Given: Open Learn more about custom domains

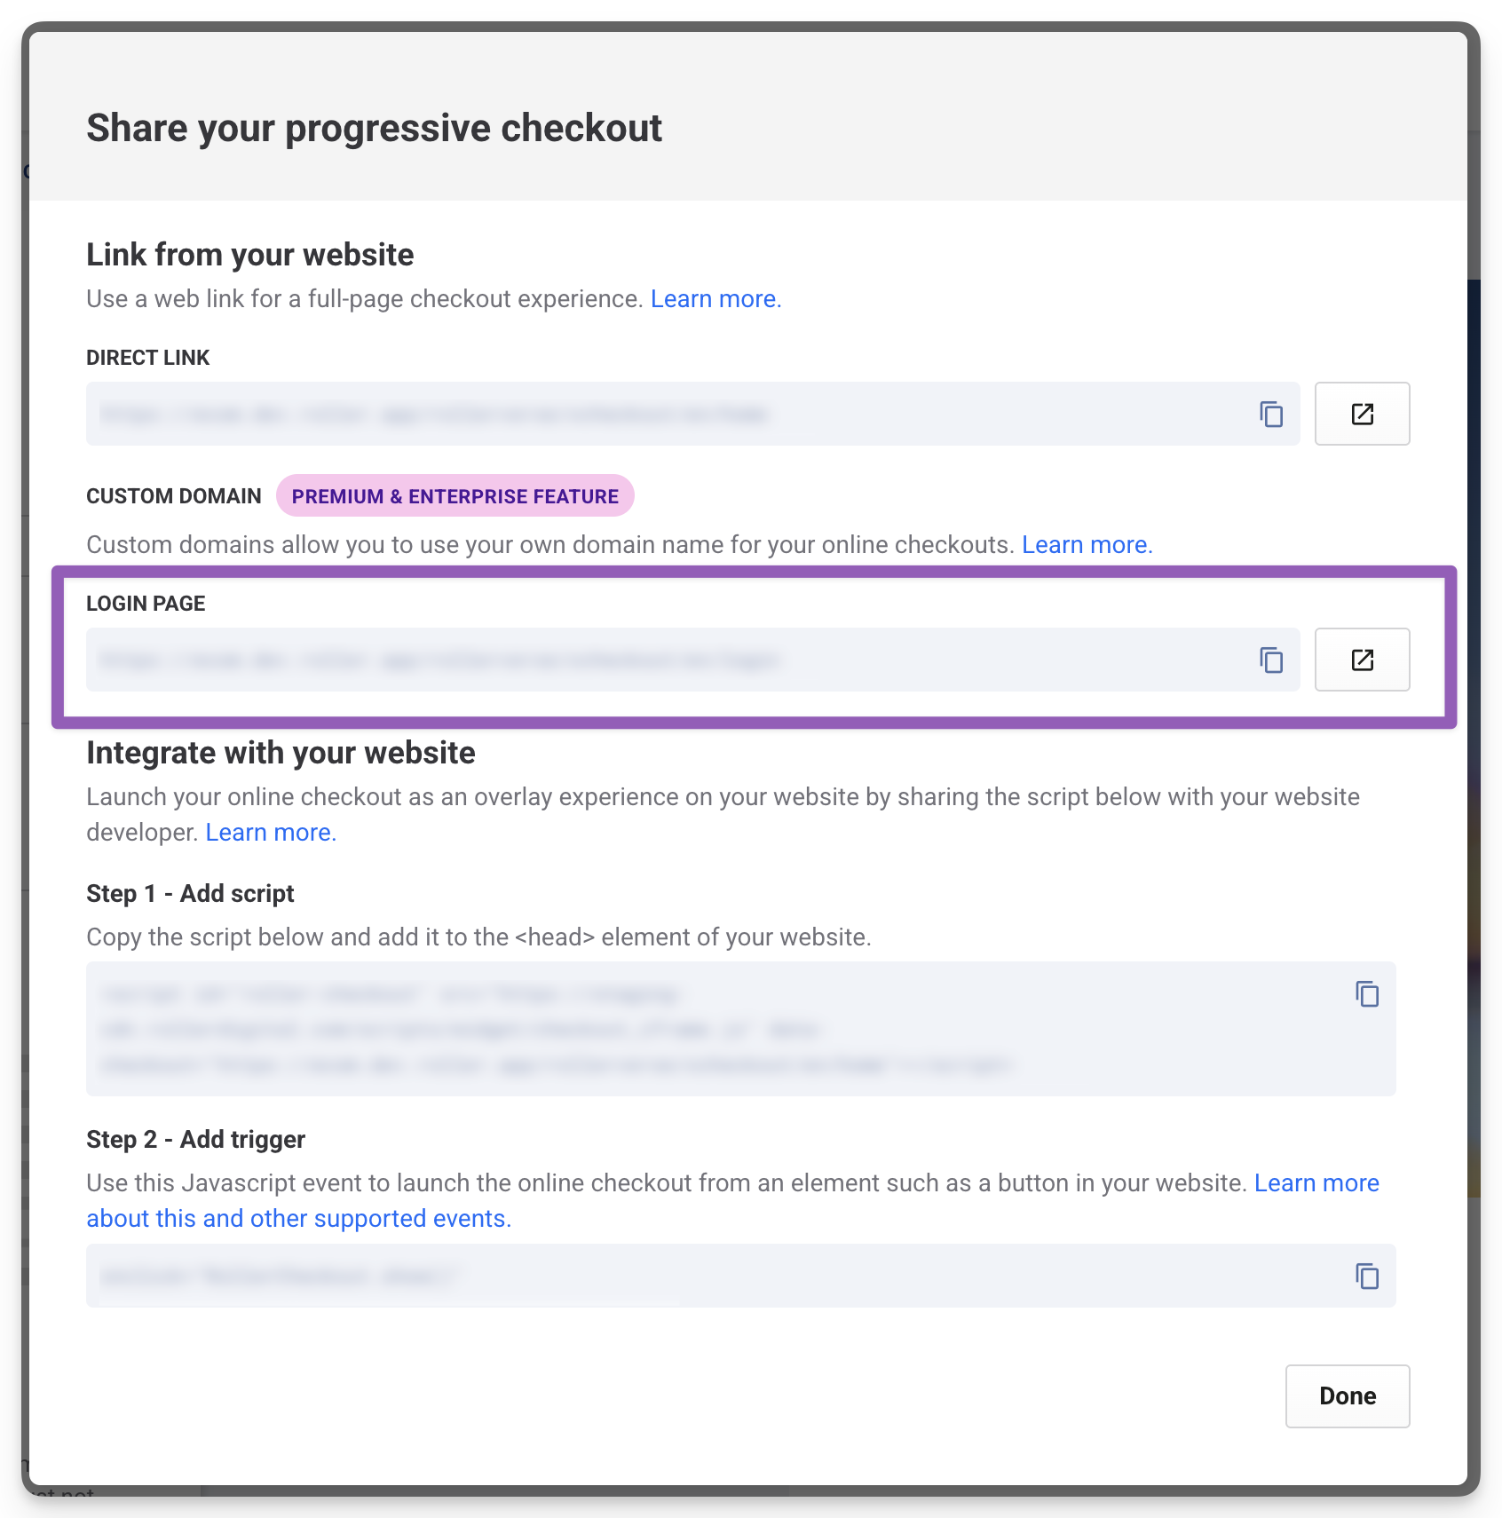Looking at the screenshot, I should point(1087,545).
